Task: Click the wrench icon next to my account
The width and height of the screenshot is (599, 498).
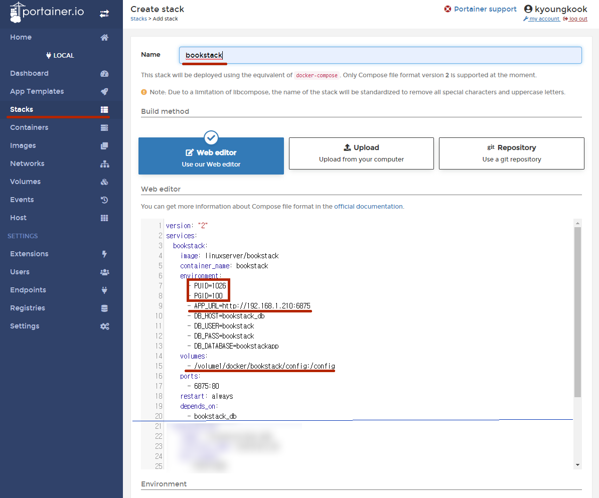Action: pyautogui.click(x=526, y=19)
